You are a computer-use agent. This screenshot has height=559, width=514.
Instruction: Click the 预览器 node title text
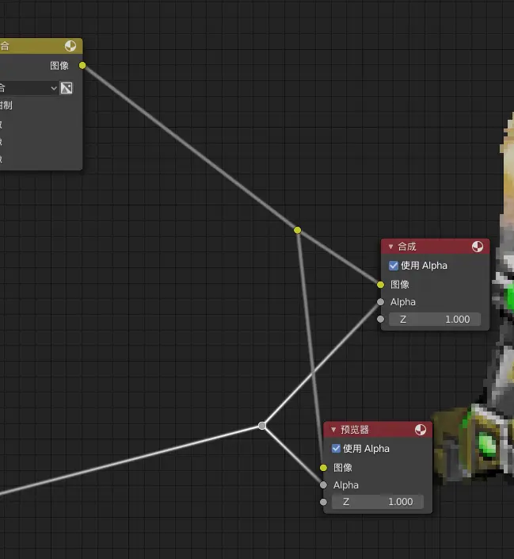coord(355,430)
